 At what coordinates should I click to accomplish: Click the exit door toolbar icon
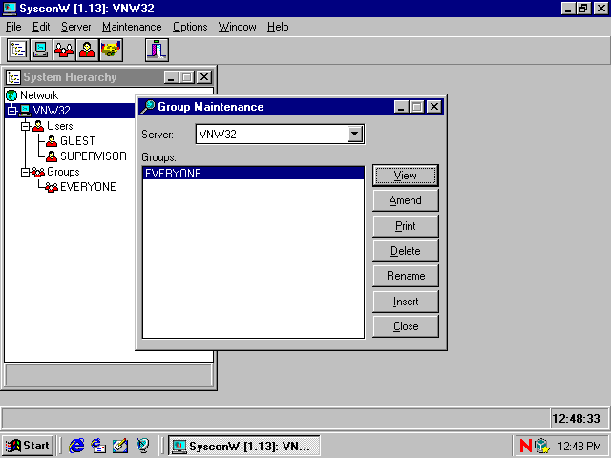(157, 50)
